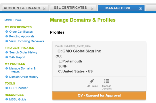Screen dimensions: 156x103
Task: Go to Domain Order History
Action: (x=23, y=77)
